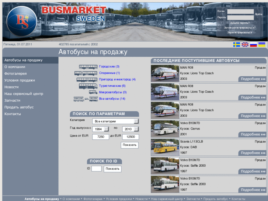The height and width of the screenshot is (201, 268).
Task: Open last Volvo Saffle 2000 thumbnail
Action: (x=165, y=184)
